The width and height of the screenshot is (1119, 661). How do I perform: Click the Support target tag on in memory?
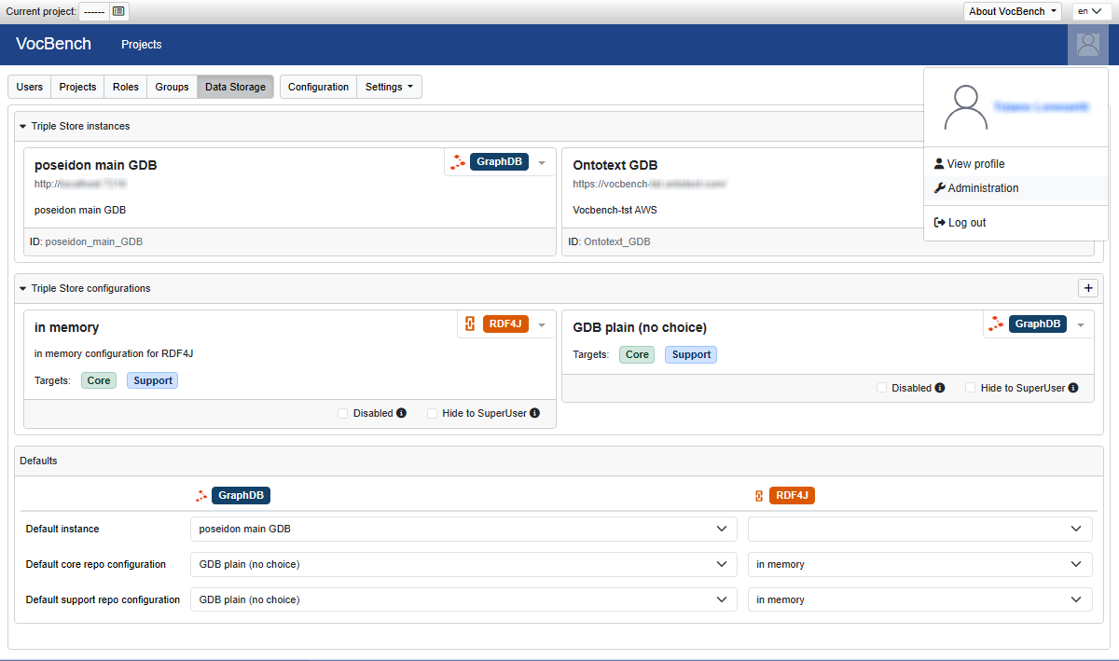point(152,380)
